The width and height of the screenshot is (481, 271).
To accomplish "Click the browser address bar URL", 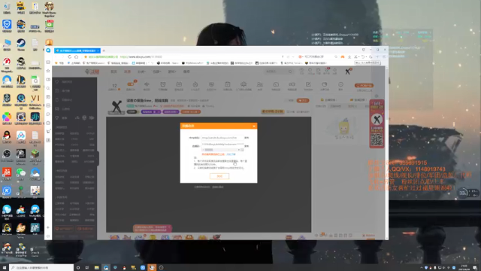I will pyautogui.click(x=141, y=57).
